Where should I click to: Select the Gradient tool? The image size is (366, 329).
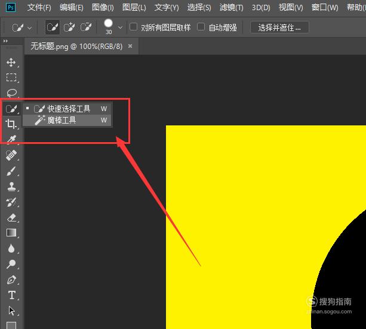click(11, 233)
